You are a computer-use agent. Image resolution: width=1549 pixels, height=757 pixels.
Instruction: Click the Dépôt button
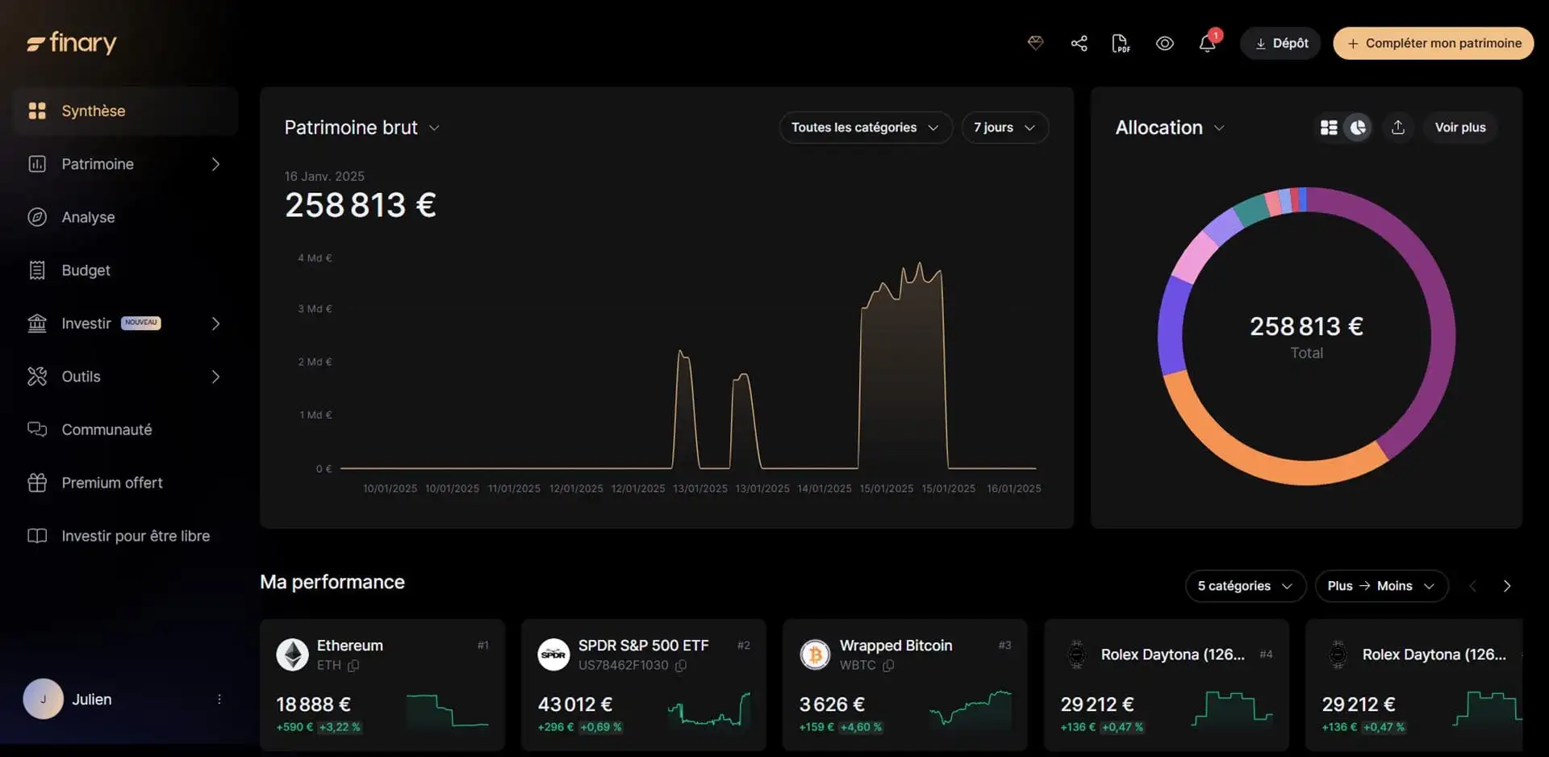tap(1280, 43)
